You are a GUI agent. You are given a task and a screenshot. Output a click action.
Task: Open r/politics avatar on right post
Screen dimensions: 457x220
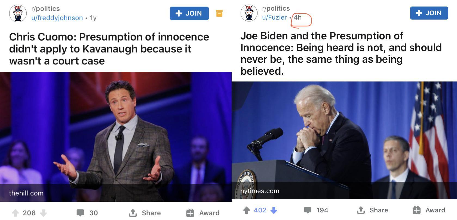[x=249, y=13]
